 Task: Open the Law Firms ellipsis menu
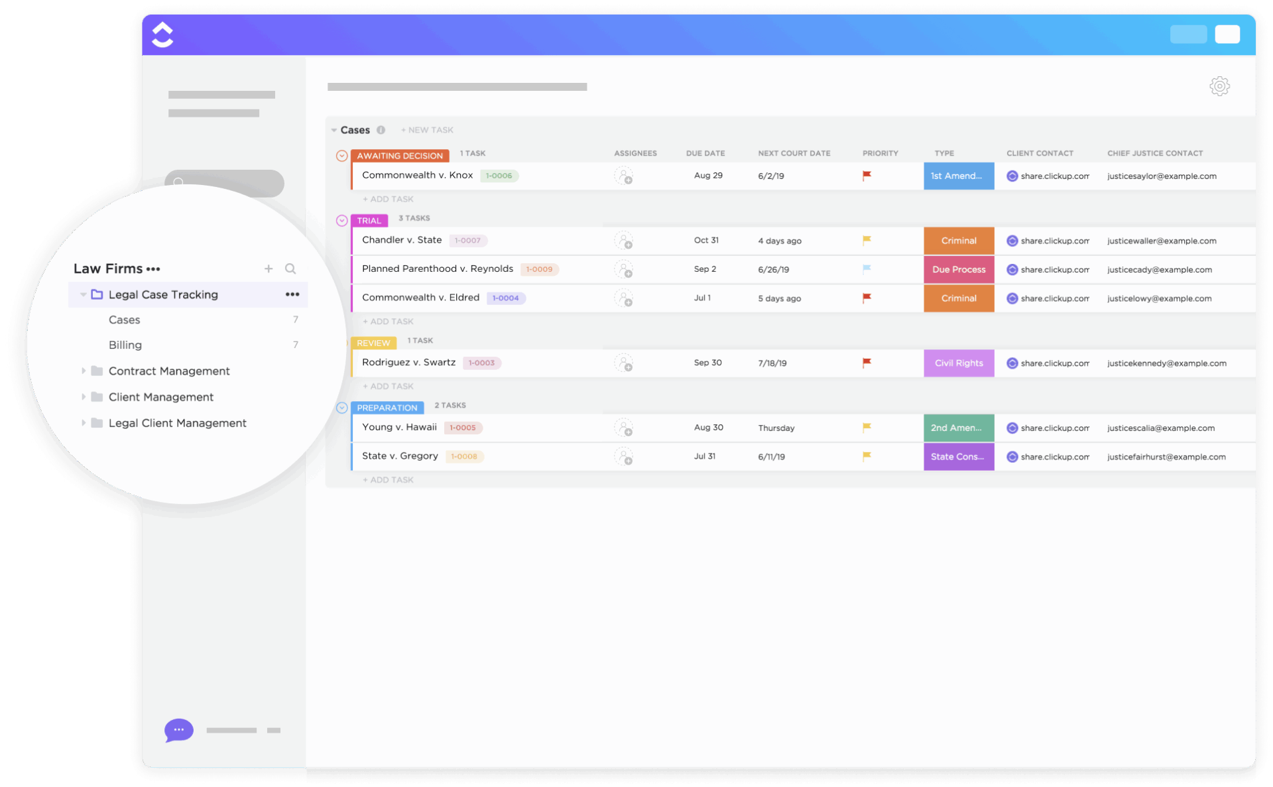pyautogui.click(x=153, y=269)
